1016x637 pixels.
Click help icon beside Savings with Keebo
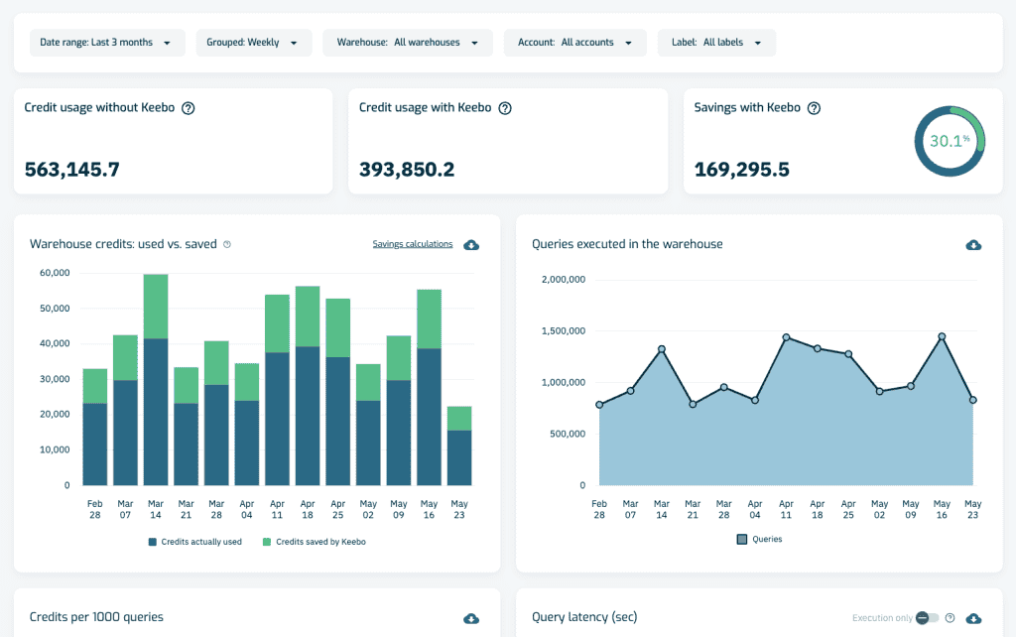pos(814,108)
